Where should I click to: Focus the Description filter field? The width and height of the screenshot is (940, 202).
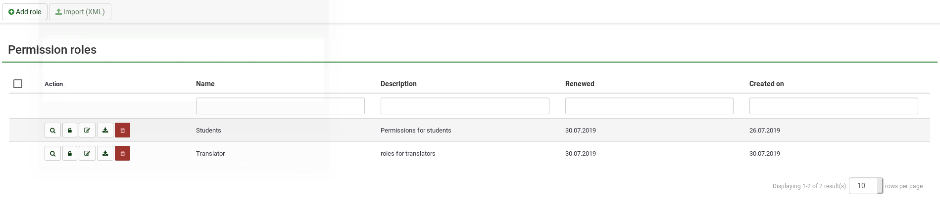pos(465,106)
